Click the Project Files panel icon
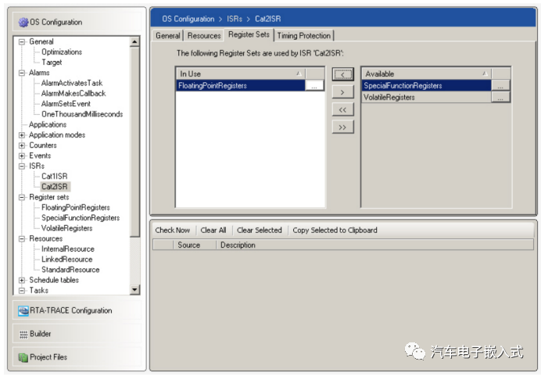The image size is (541, 376). tap(24, 357)
